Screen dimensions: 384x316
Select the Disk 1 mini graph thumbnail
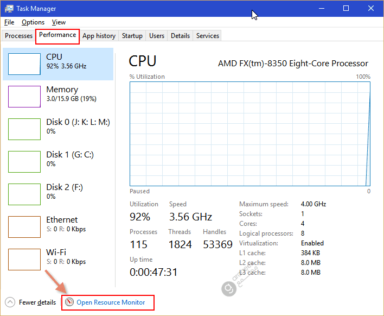(x=24, y=162)
